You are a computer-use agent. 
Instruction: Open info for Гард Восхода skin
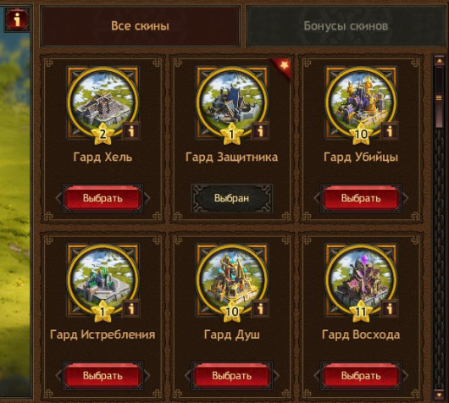[390, 308]
